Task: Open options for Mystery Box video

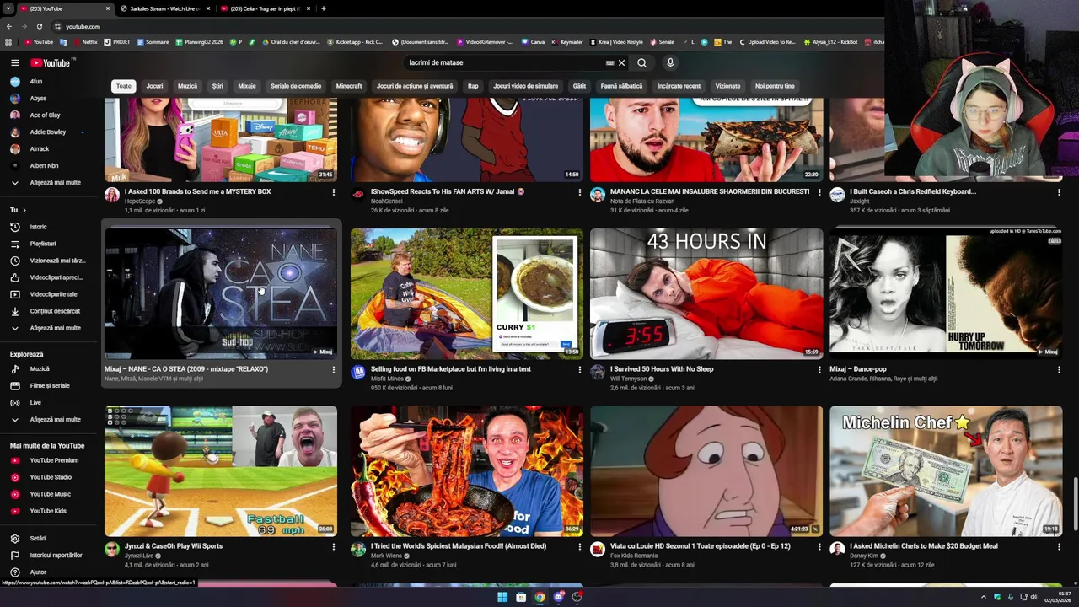Action: [333, 192]
